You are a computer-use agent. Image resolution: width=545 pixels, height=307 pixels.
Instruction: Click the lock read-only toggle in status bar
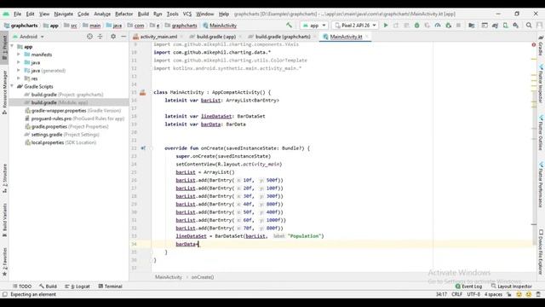click(x=509, y=294)
